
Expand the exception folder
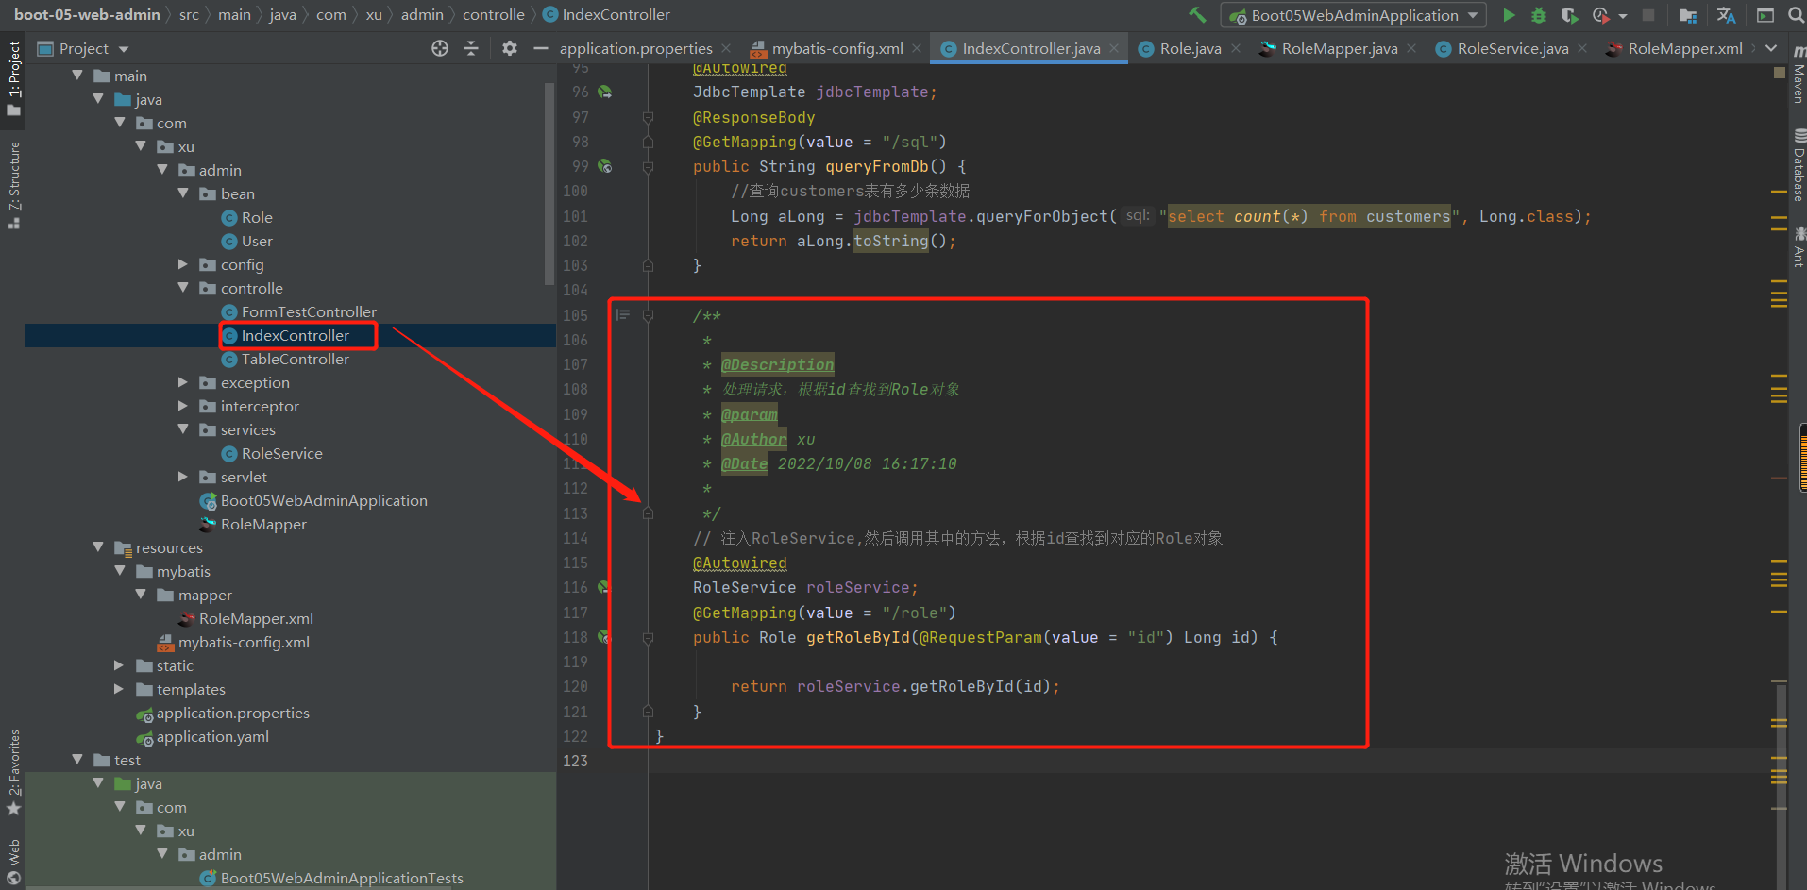183,382
